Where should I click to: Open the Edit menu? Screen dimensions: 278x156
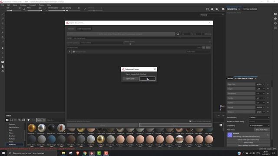point(8,5)
